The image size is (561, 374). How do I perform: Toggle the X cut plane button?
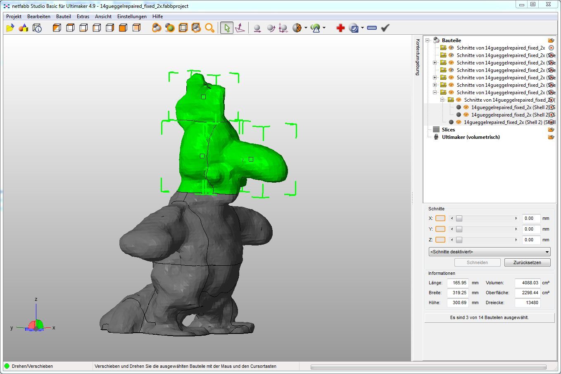click(x=440, y=218)
